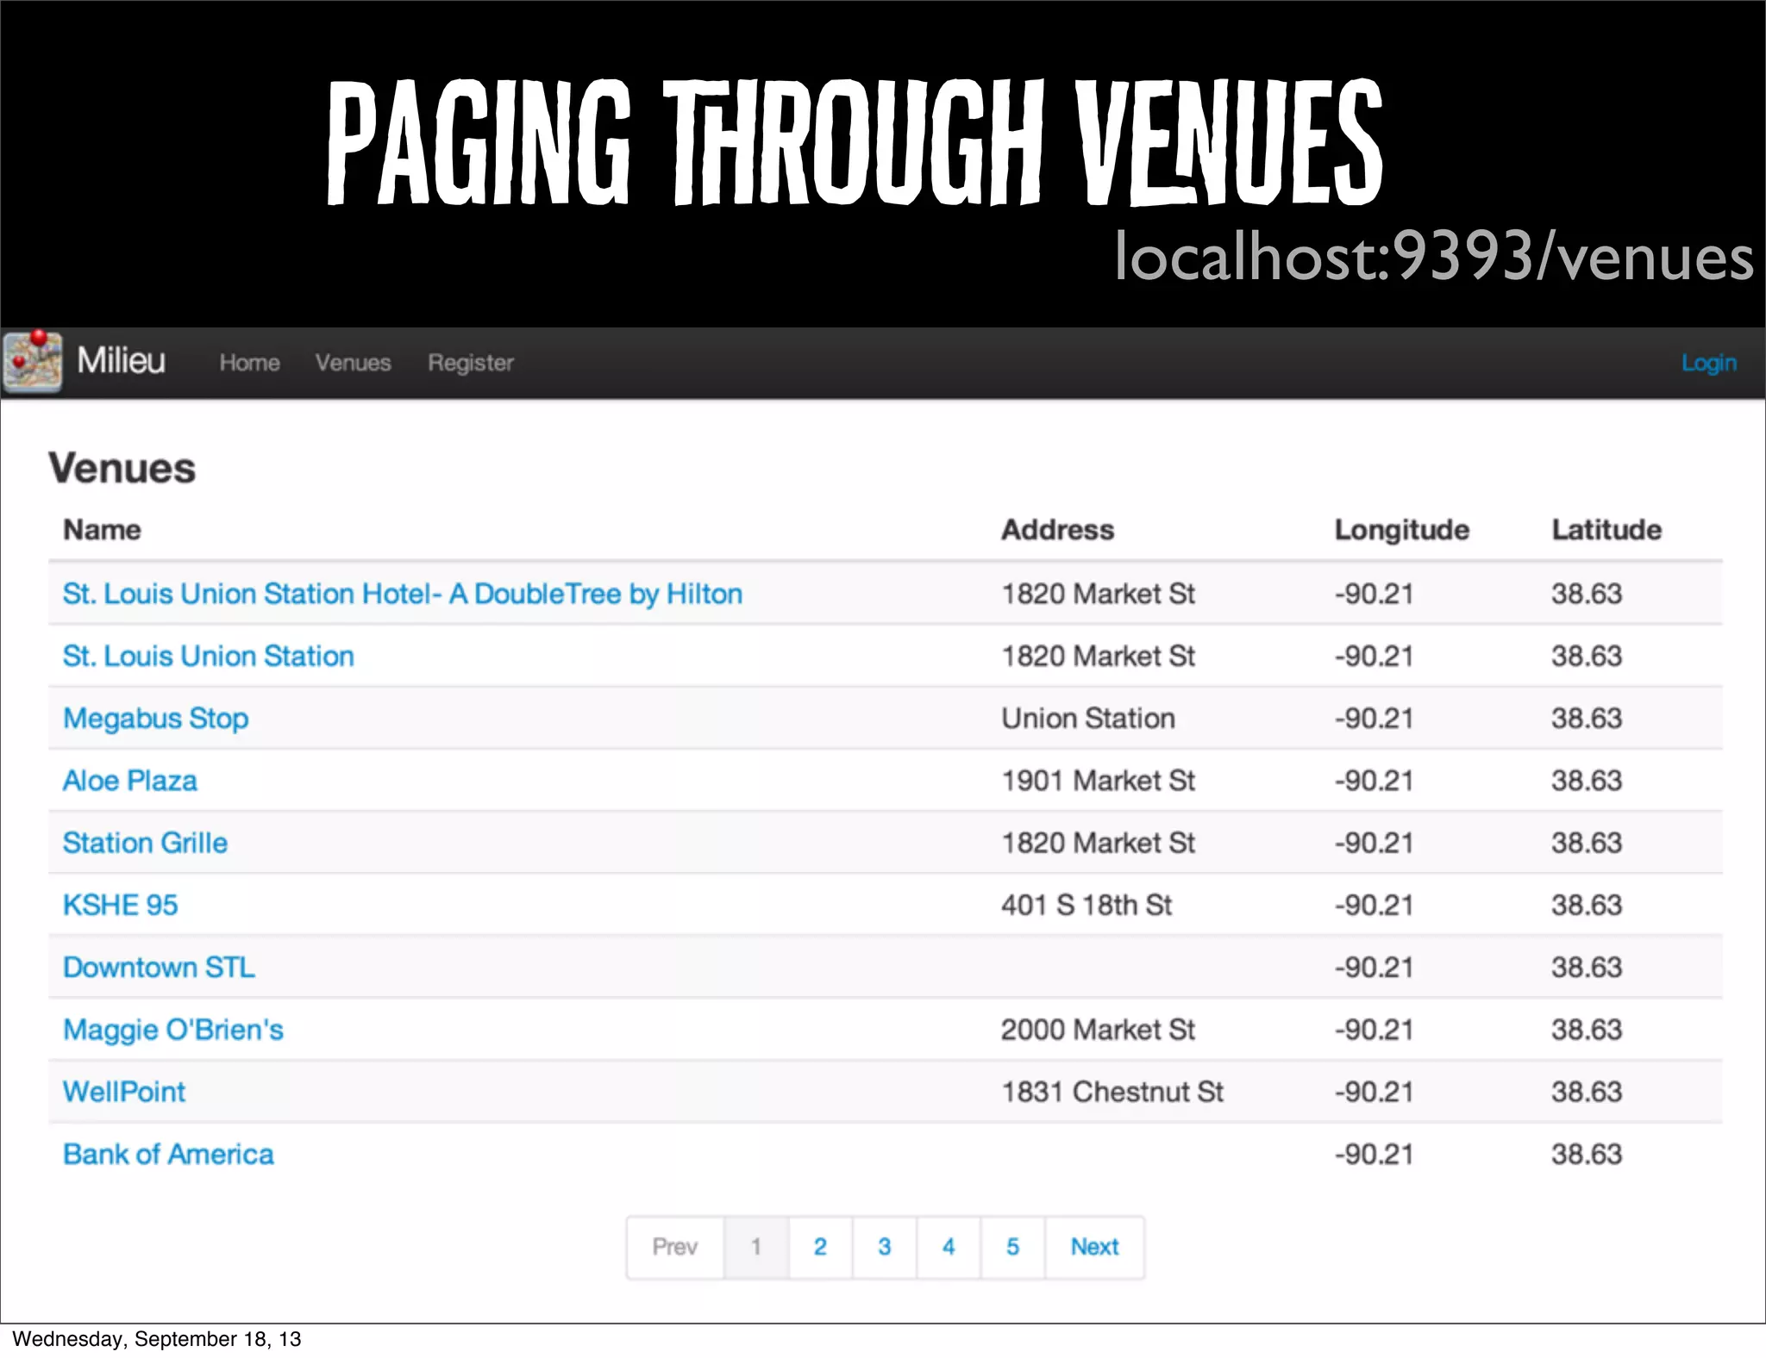The height and width of the screenshot is (1358, 1766).
Task: Click the 1831 Chestnut St address
Action: [1112, 1092]
